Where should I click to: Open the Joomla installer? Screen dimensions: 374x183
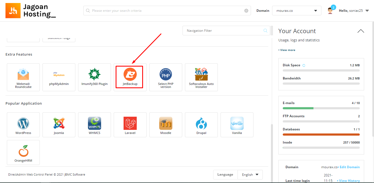[59, 125]
